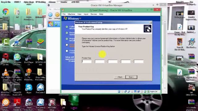
Task: Click the Next button in XP Setup
Action: (131, 77)
